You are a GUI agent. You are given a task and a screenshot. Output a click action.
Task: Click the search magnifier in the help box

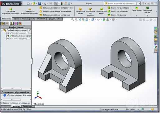tap(137, 3)
